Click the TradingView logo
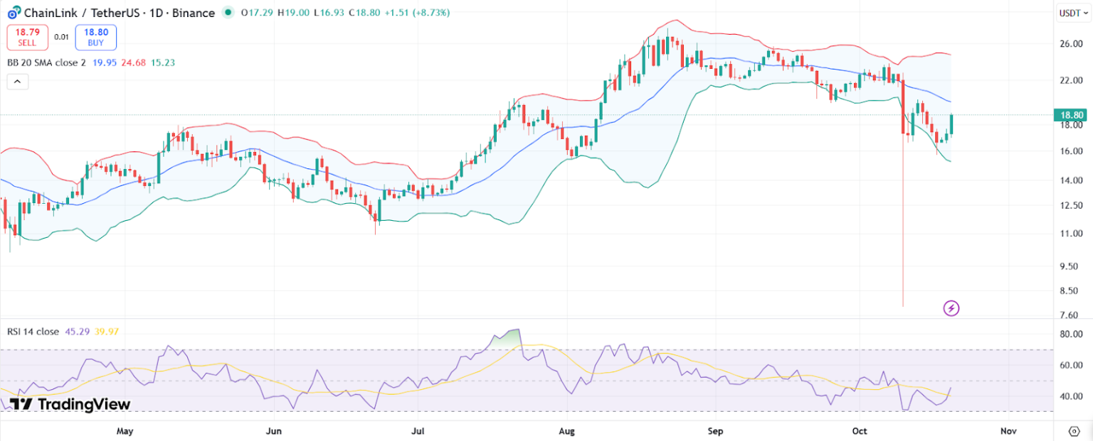 [70, 404]
